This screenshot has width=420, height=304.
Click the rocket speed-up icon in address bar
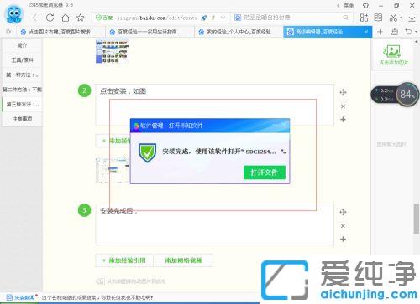point(204,18)
